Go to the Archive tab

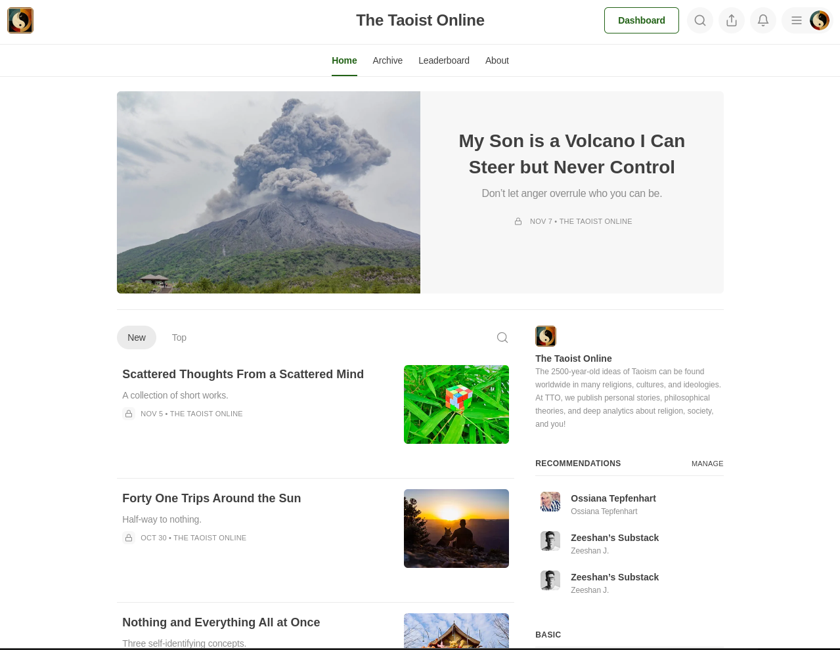(x=387, y=60)
